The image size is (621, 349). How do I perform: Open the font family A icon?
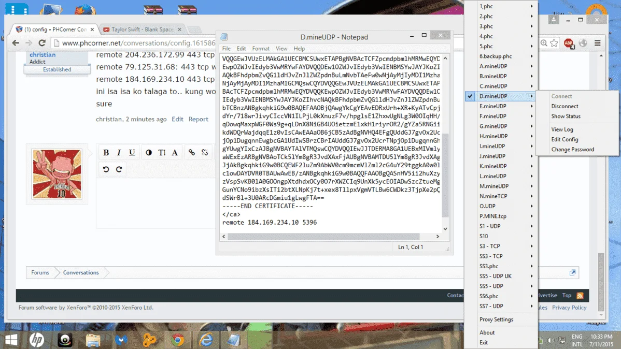175,152
